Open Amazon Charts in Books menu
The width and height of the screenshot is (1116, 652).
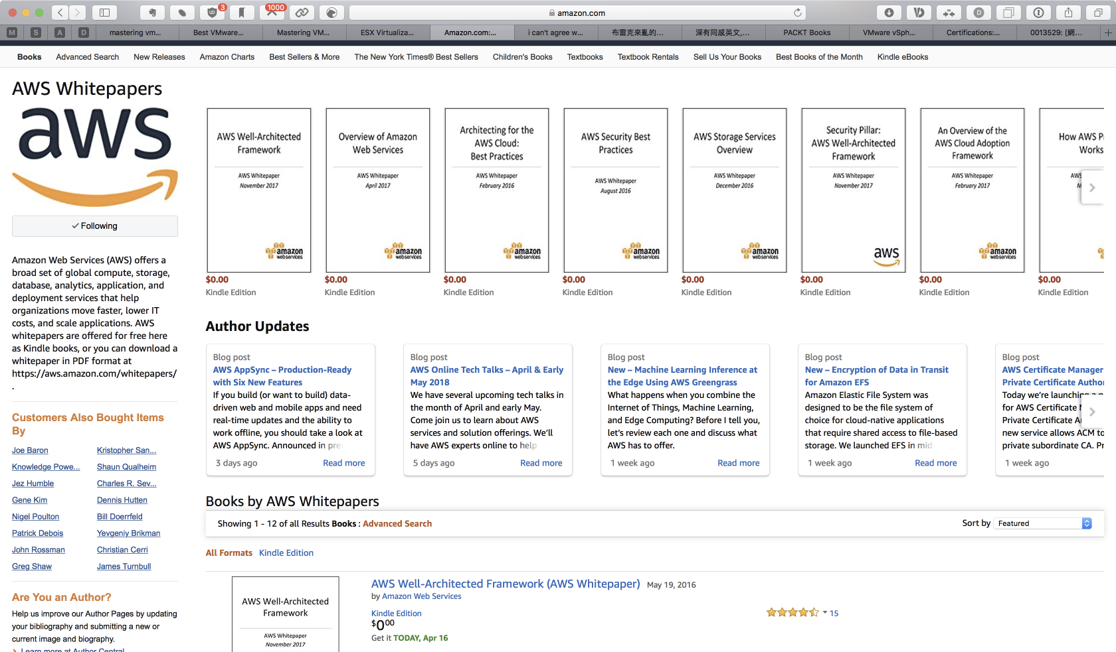click(227, 57)
